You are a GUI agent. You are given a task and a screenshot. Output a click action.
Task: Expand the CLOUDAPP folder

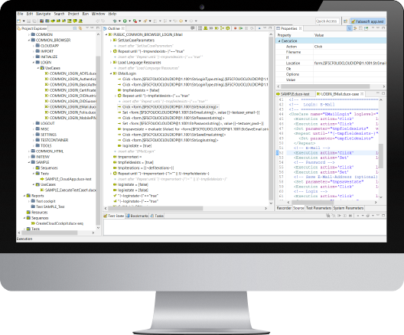click(x=34, y=46)
